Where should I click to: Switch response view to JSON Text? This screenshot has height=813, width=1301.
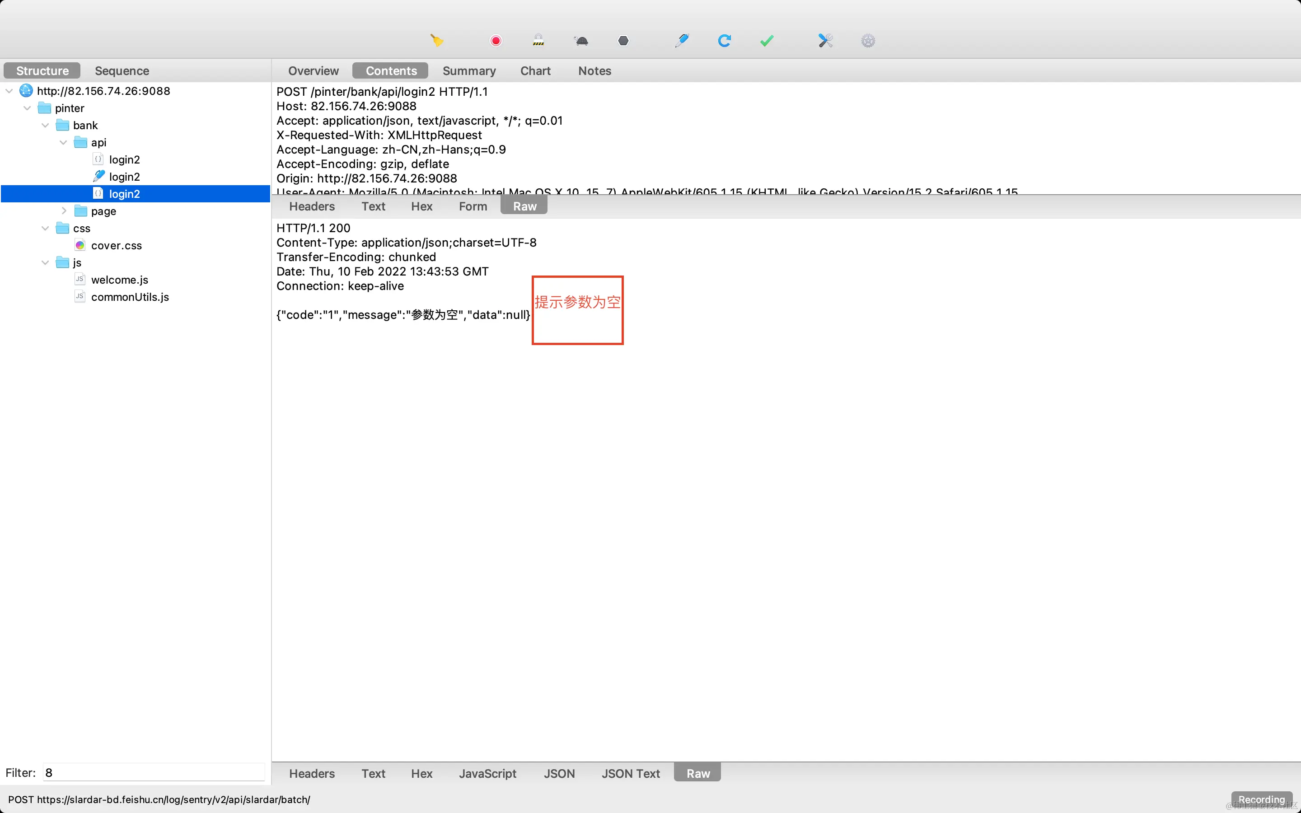click(630, 773)
